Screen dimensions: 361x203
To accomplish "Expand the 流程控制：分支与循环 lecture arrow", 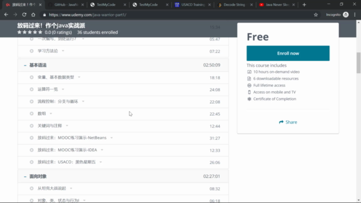I will click(83, 101).
